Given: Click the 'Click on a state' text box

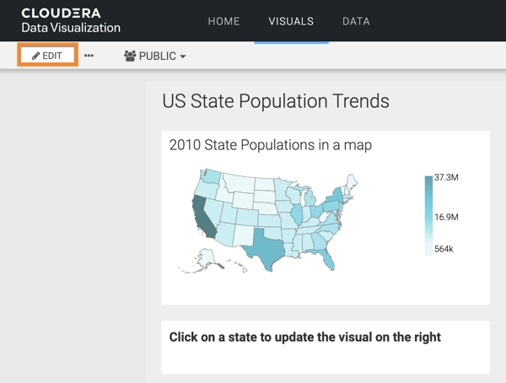Looking at the screenshot, I should [x=305, y=337].
